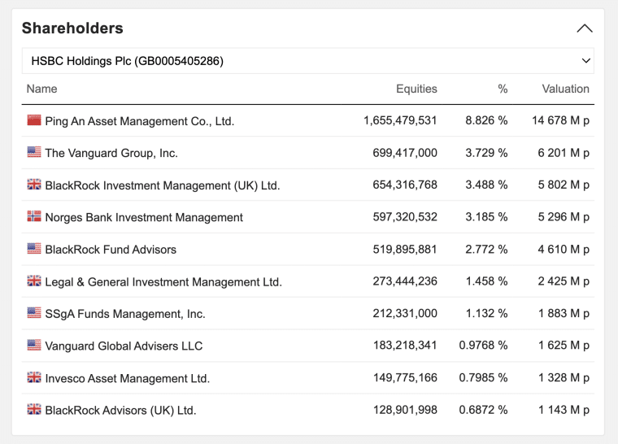Select the 0.9768 % stake value
Image resolution: width=618 pixels, height=444 pixels.
click(483, 346)
